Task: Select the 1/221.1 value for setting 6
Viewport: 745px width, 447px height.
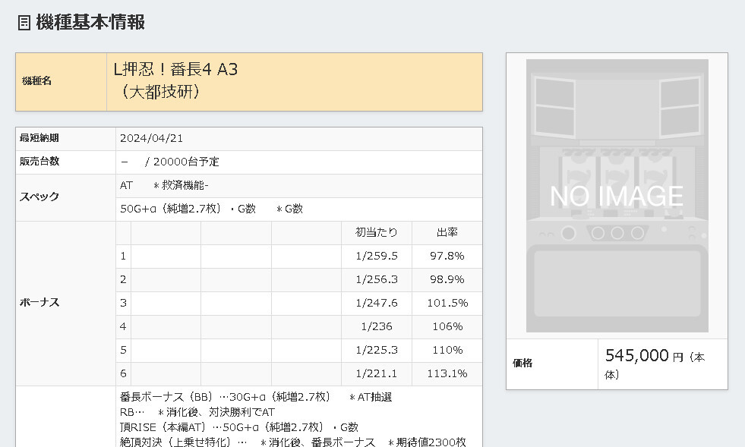Action: click(377, 374)
